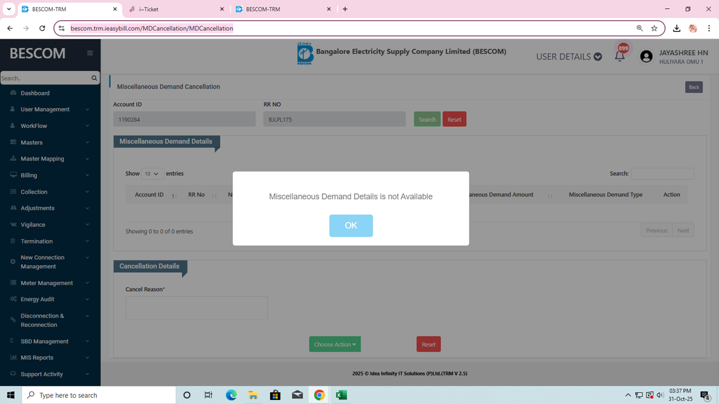Open USER DETAILS dropdown
Viewport: 719px width, 404px height.
tap(569, 57)
